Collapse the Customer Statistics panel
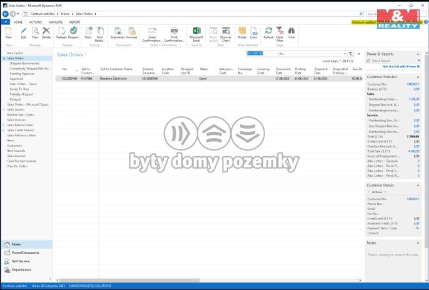 point(418,77)
